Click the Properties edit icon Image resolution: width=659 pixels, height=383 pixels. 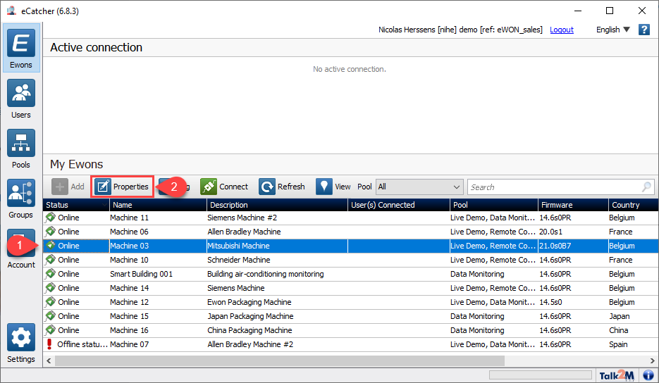click(x=102, y=187)
